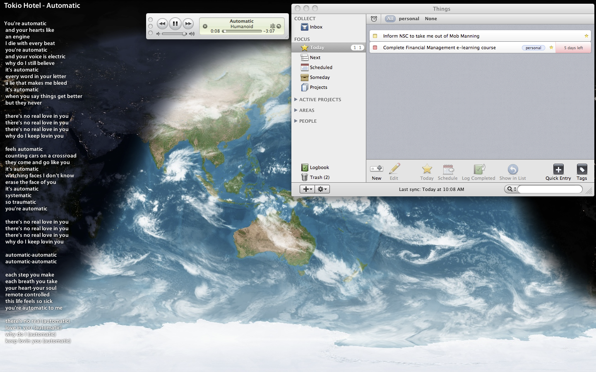596x372 pixels.
Task: Complete the Financial Management course checkbox
Action: 375,48
